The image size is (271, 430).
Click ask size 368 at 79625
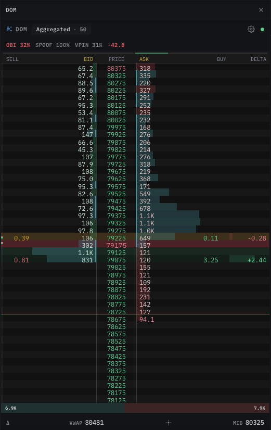tap(145, 179)
